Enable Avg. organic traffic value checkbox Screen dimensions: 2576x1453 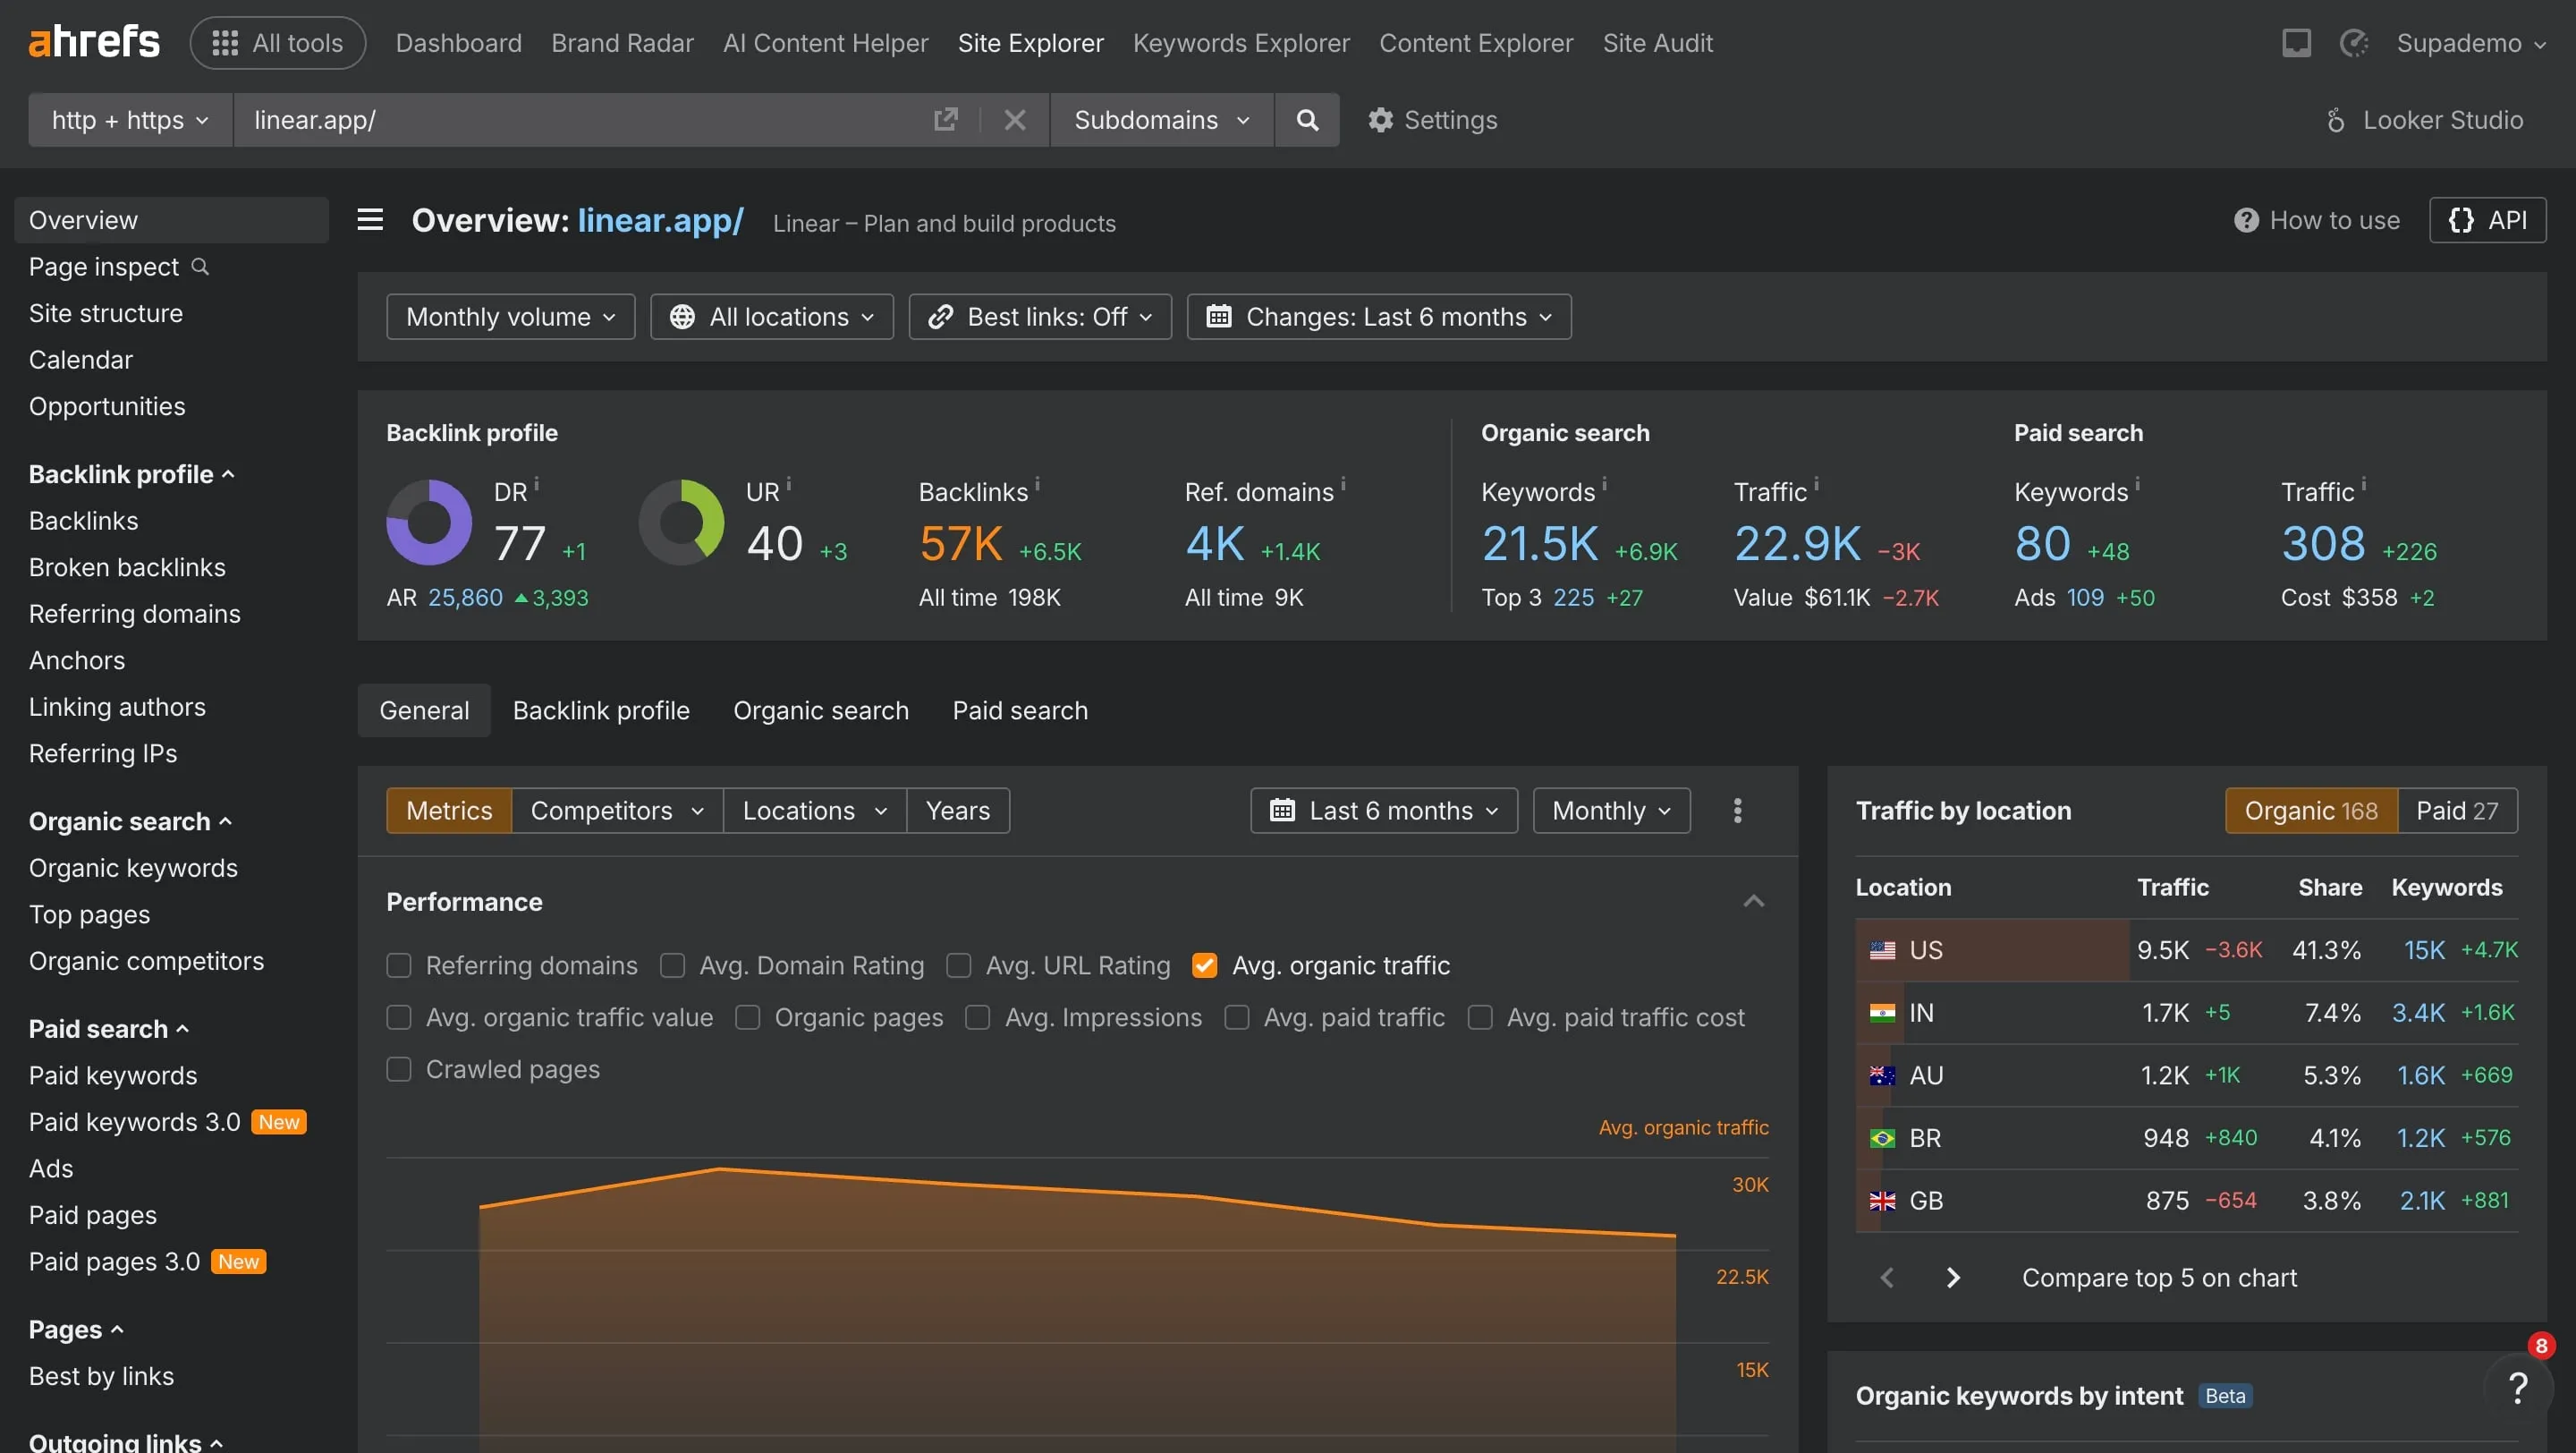point(399,1017)
